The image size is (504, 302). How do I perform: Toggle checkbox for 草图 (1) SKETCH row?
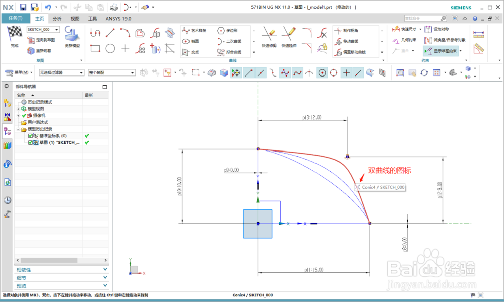pyautogui.click(x=31, y=142)
